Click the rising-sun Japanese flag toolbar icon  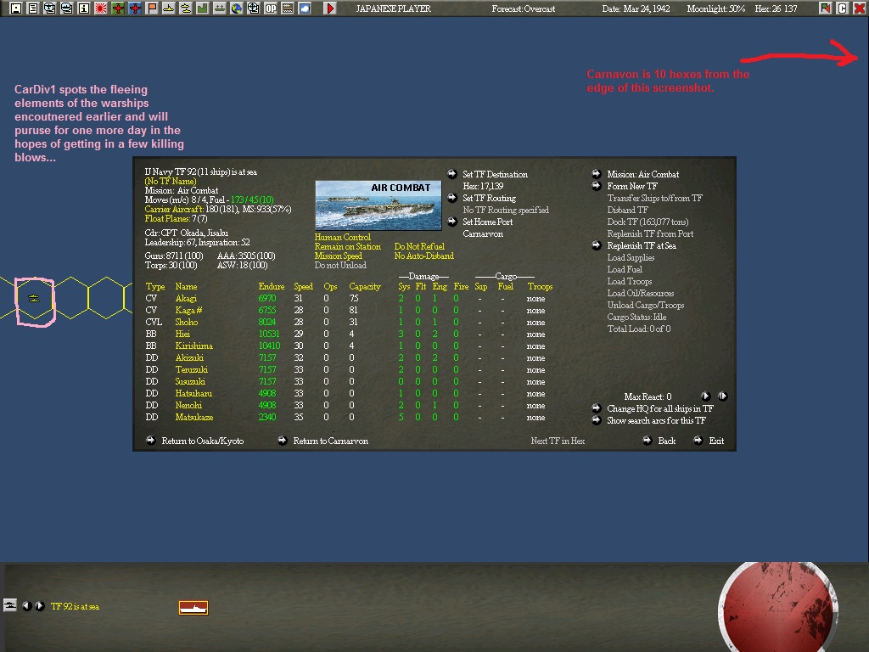(x=103, y=8)
